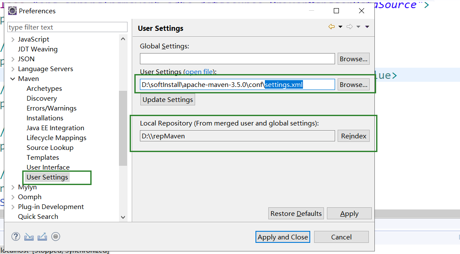The image size is (460, 254).
Task: Expand the JavaScript tree node
Action: [x=12, y=39]
